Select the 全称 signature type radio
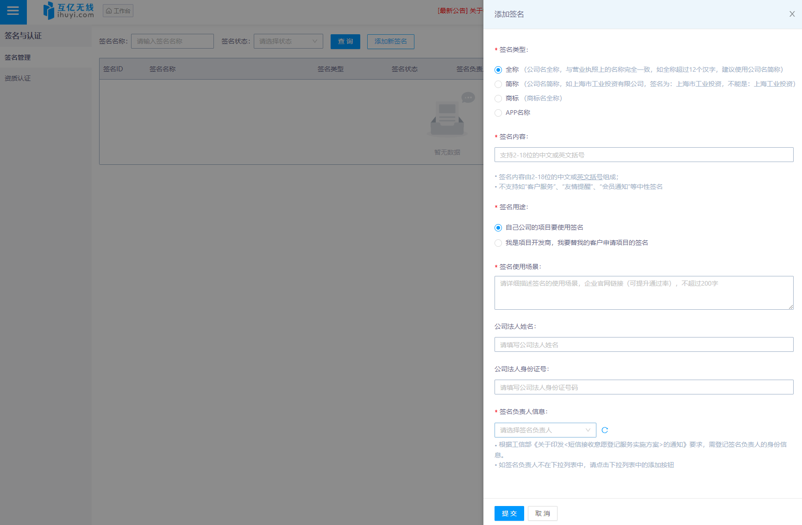This screenshot has width=802, height=525. 498,70
